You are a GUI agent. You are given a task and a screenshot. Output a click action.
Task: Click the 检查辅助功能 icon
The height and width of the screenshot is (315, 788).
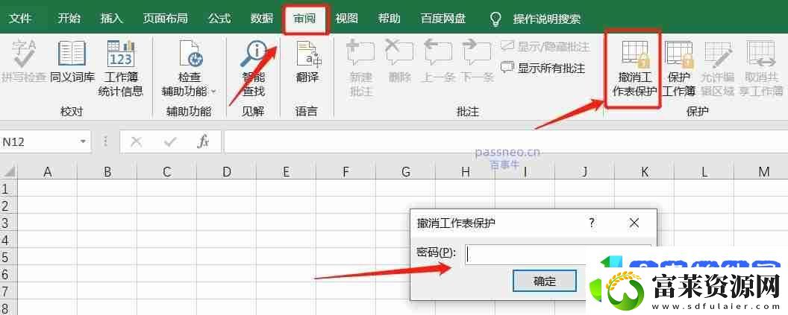[190, 54]
